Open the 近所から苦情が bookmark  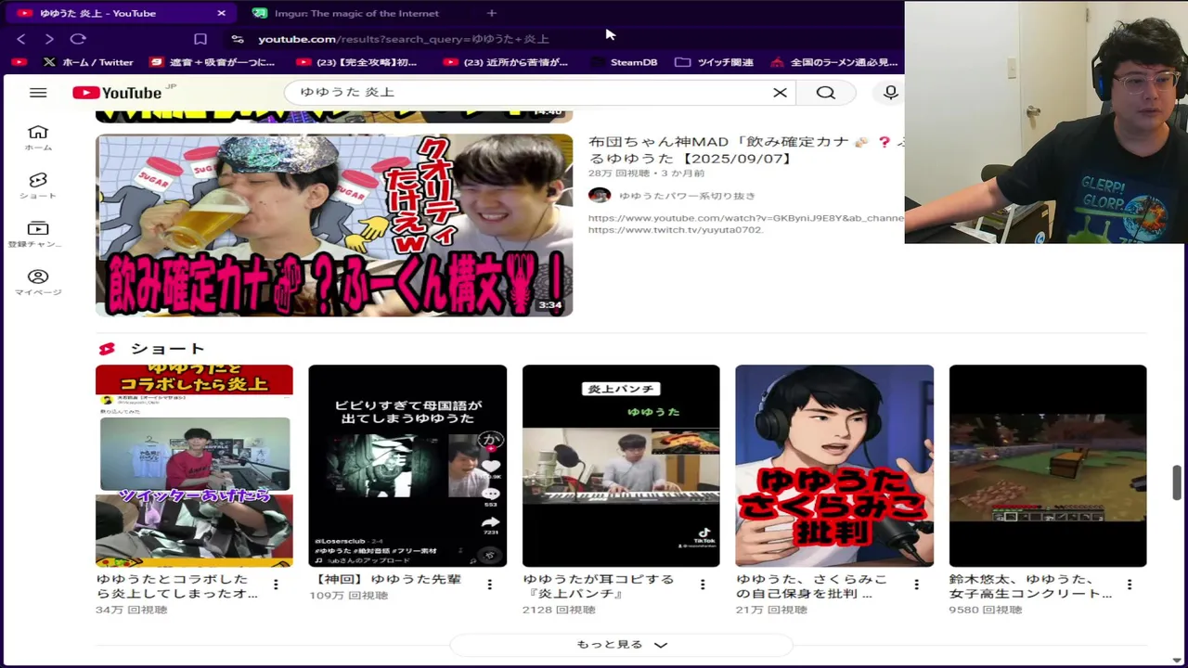(x=505, y=62)
